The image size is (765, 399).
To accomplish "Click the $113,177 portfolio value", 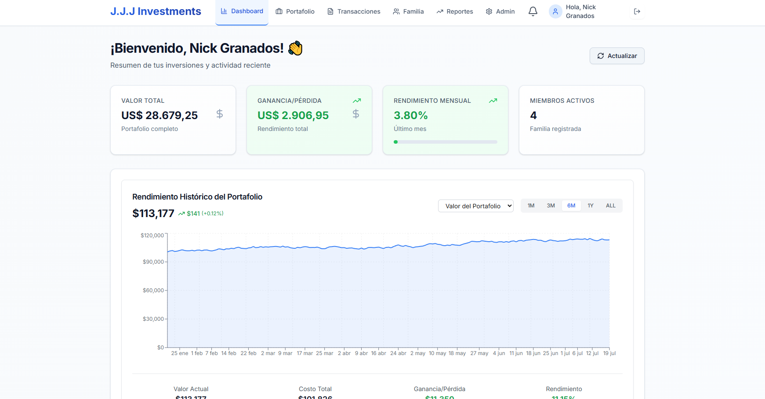I will click(153, 214).
